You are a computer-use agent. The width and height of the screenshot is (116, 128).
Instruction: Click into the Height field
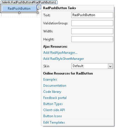[x=92, y=39]
